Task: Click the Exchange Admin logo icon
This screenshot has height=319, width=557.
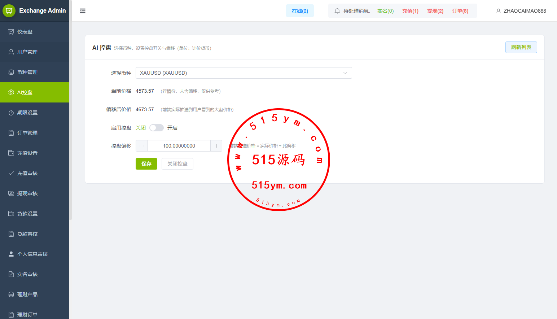Action: tap(9, 11)
